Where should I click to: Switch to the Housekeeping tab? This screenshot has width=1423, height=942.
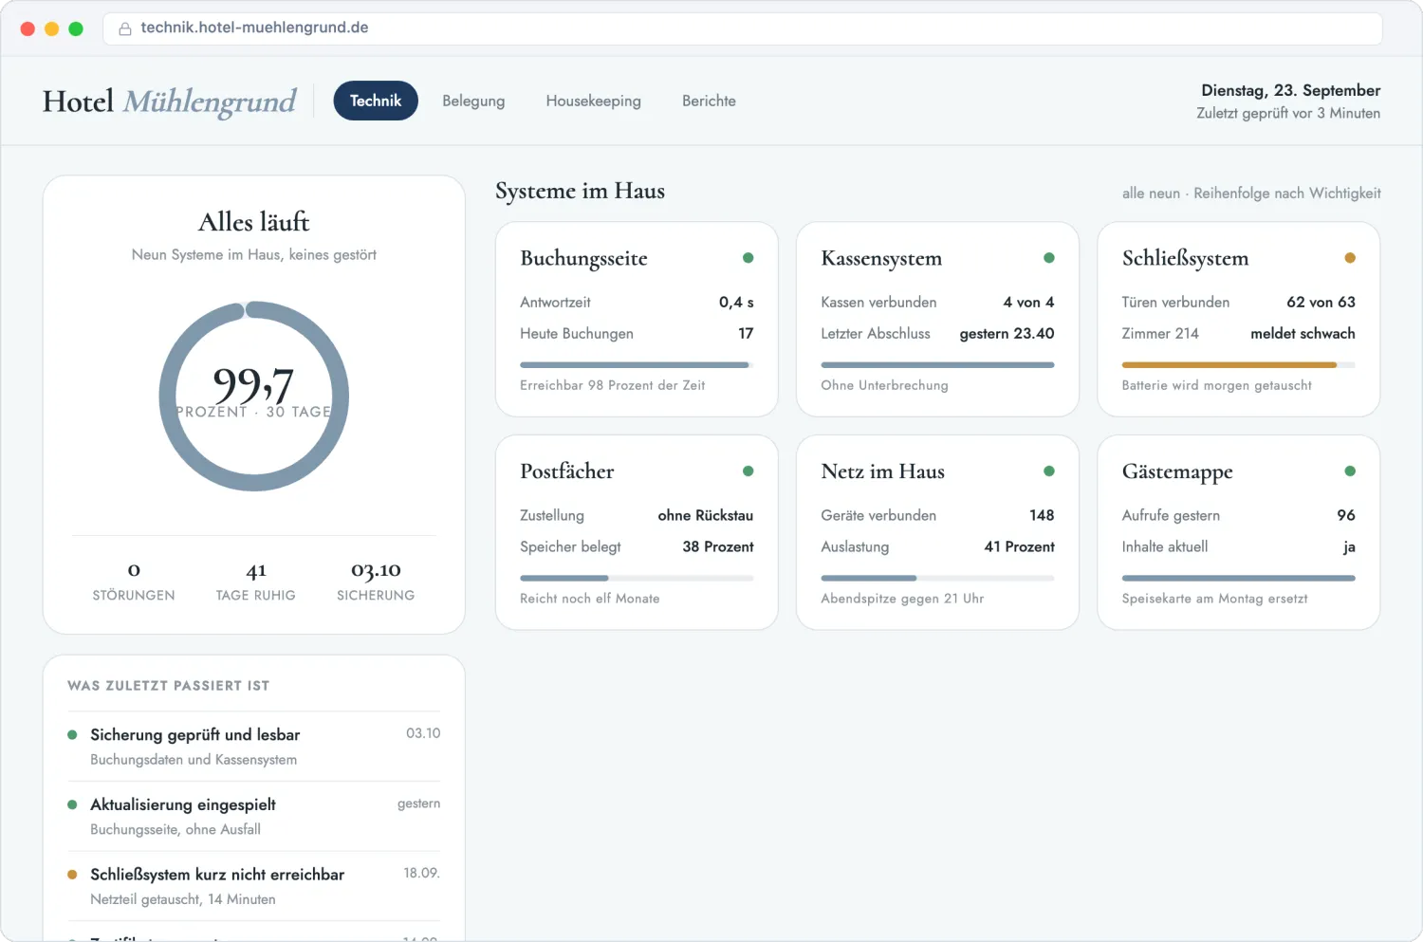coord(593,101)
